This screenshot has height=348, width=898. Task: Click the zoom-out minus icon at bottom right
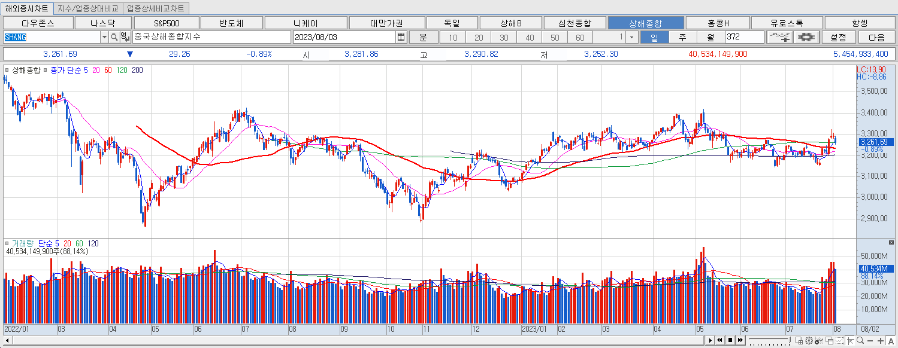point(870,341)
